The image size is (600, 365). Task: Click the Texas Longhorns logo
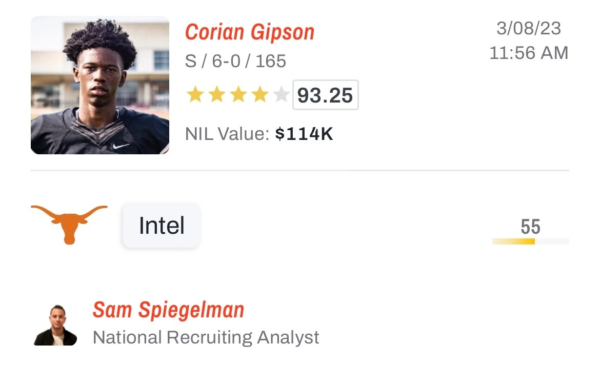69,225
